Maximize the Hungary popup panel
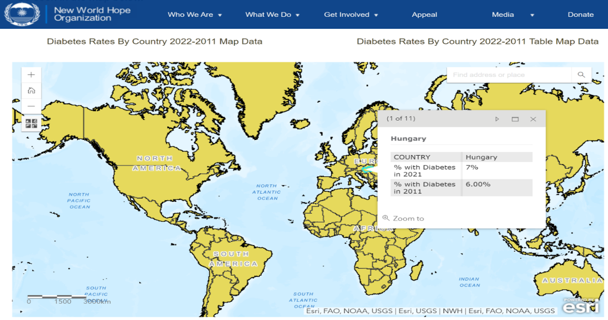 (x=515, y=119)
